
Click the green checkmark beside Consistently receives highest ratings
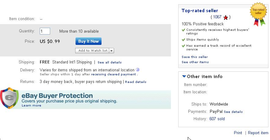[183, 30]
